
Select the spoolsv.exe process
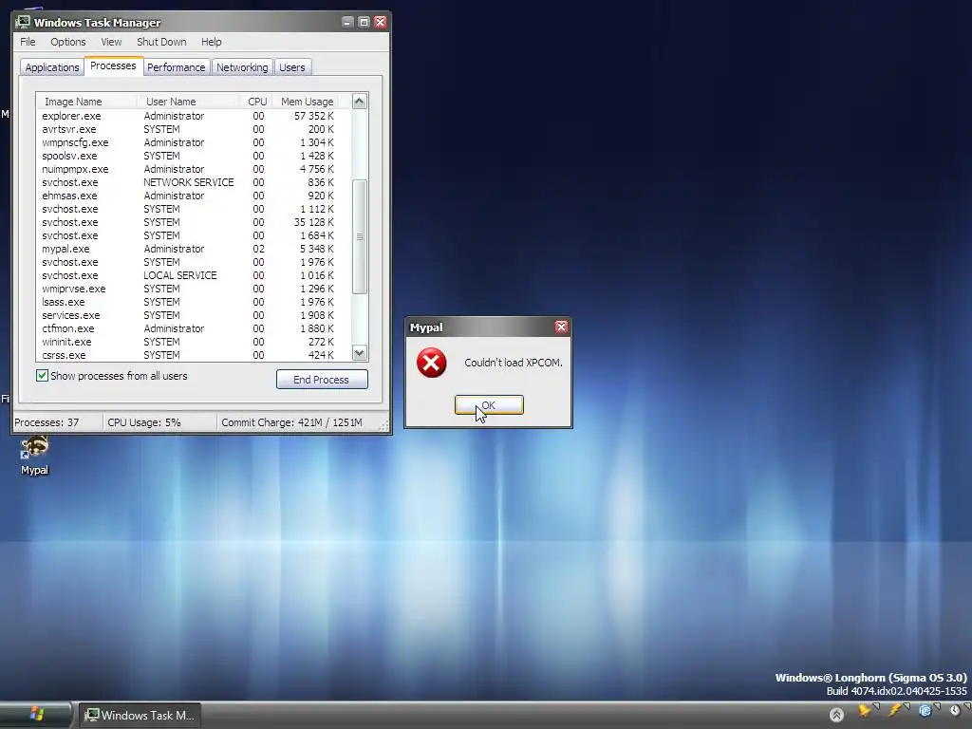(194, 156)
